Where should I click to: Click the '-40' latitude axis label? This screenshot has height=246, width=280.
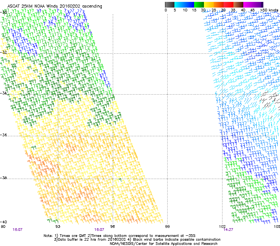point(3,222)
